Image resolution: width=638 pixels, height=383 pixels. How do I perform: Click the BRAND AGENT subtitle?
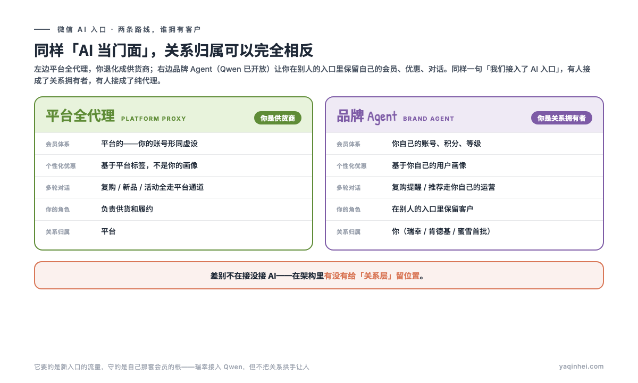pyautogui.click(x=429, y=119)
